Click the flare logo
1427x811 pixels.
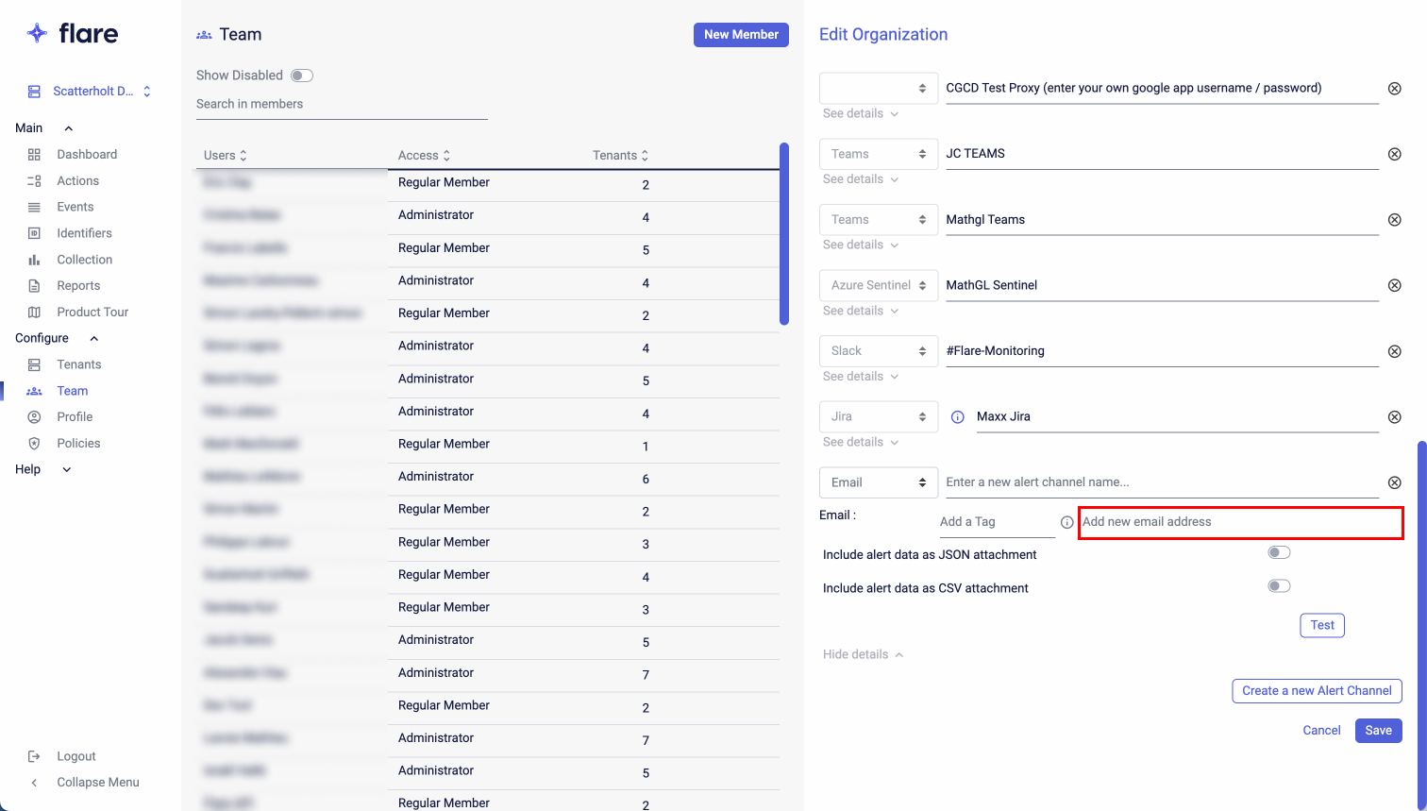coord(73,33)
